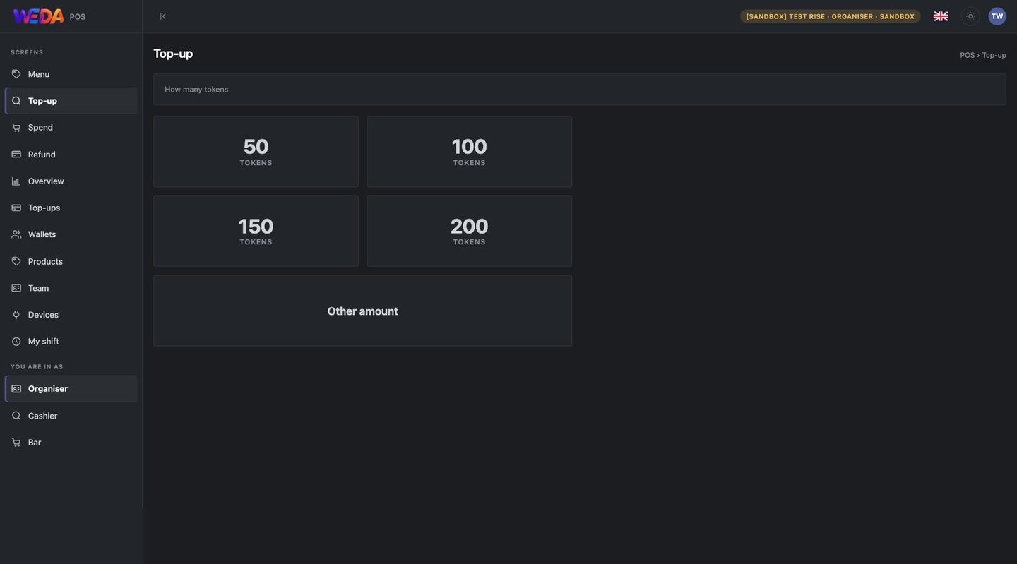Open the TW user avatar menu

pyautogui.click(x=997, y=16)
